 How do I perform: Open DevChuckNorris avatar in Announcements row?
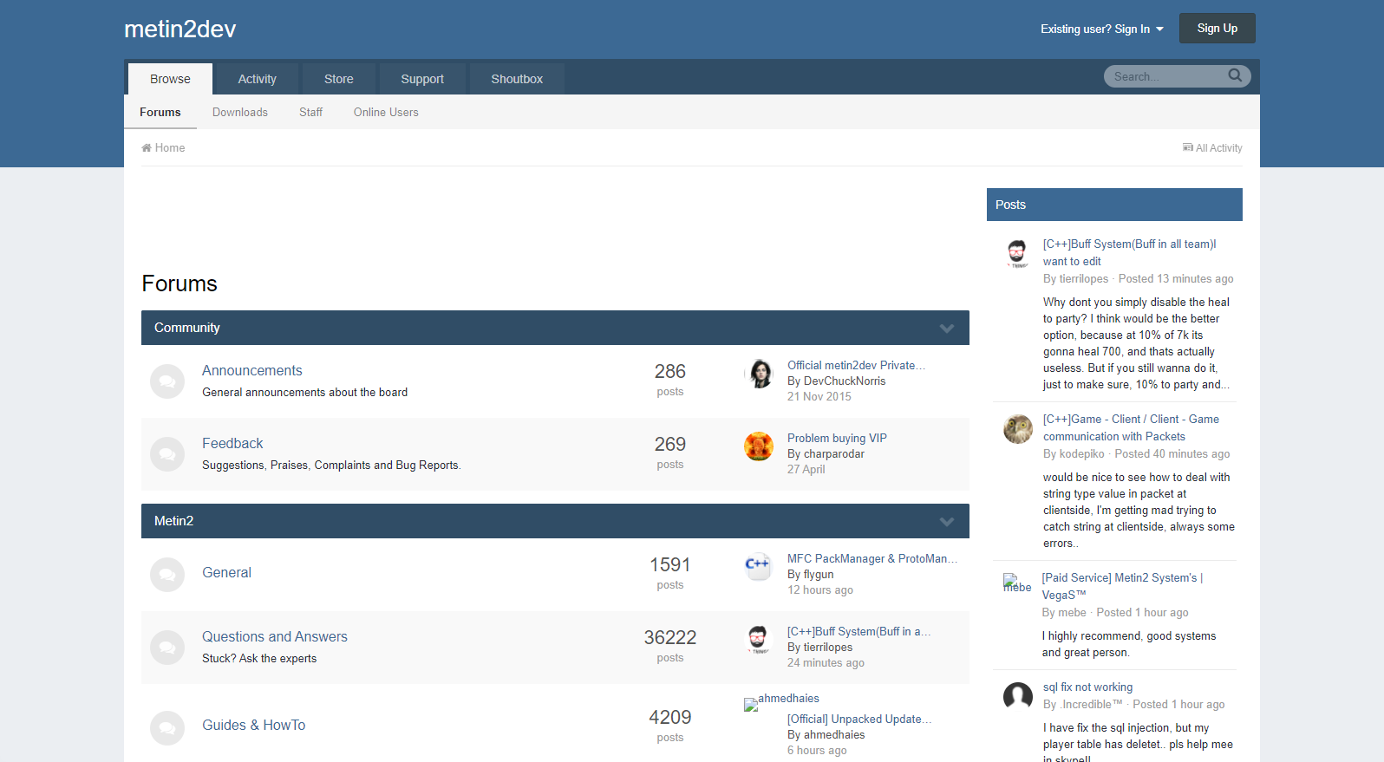tap(759, 374)
